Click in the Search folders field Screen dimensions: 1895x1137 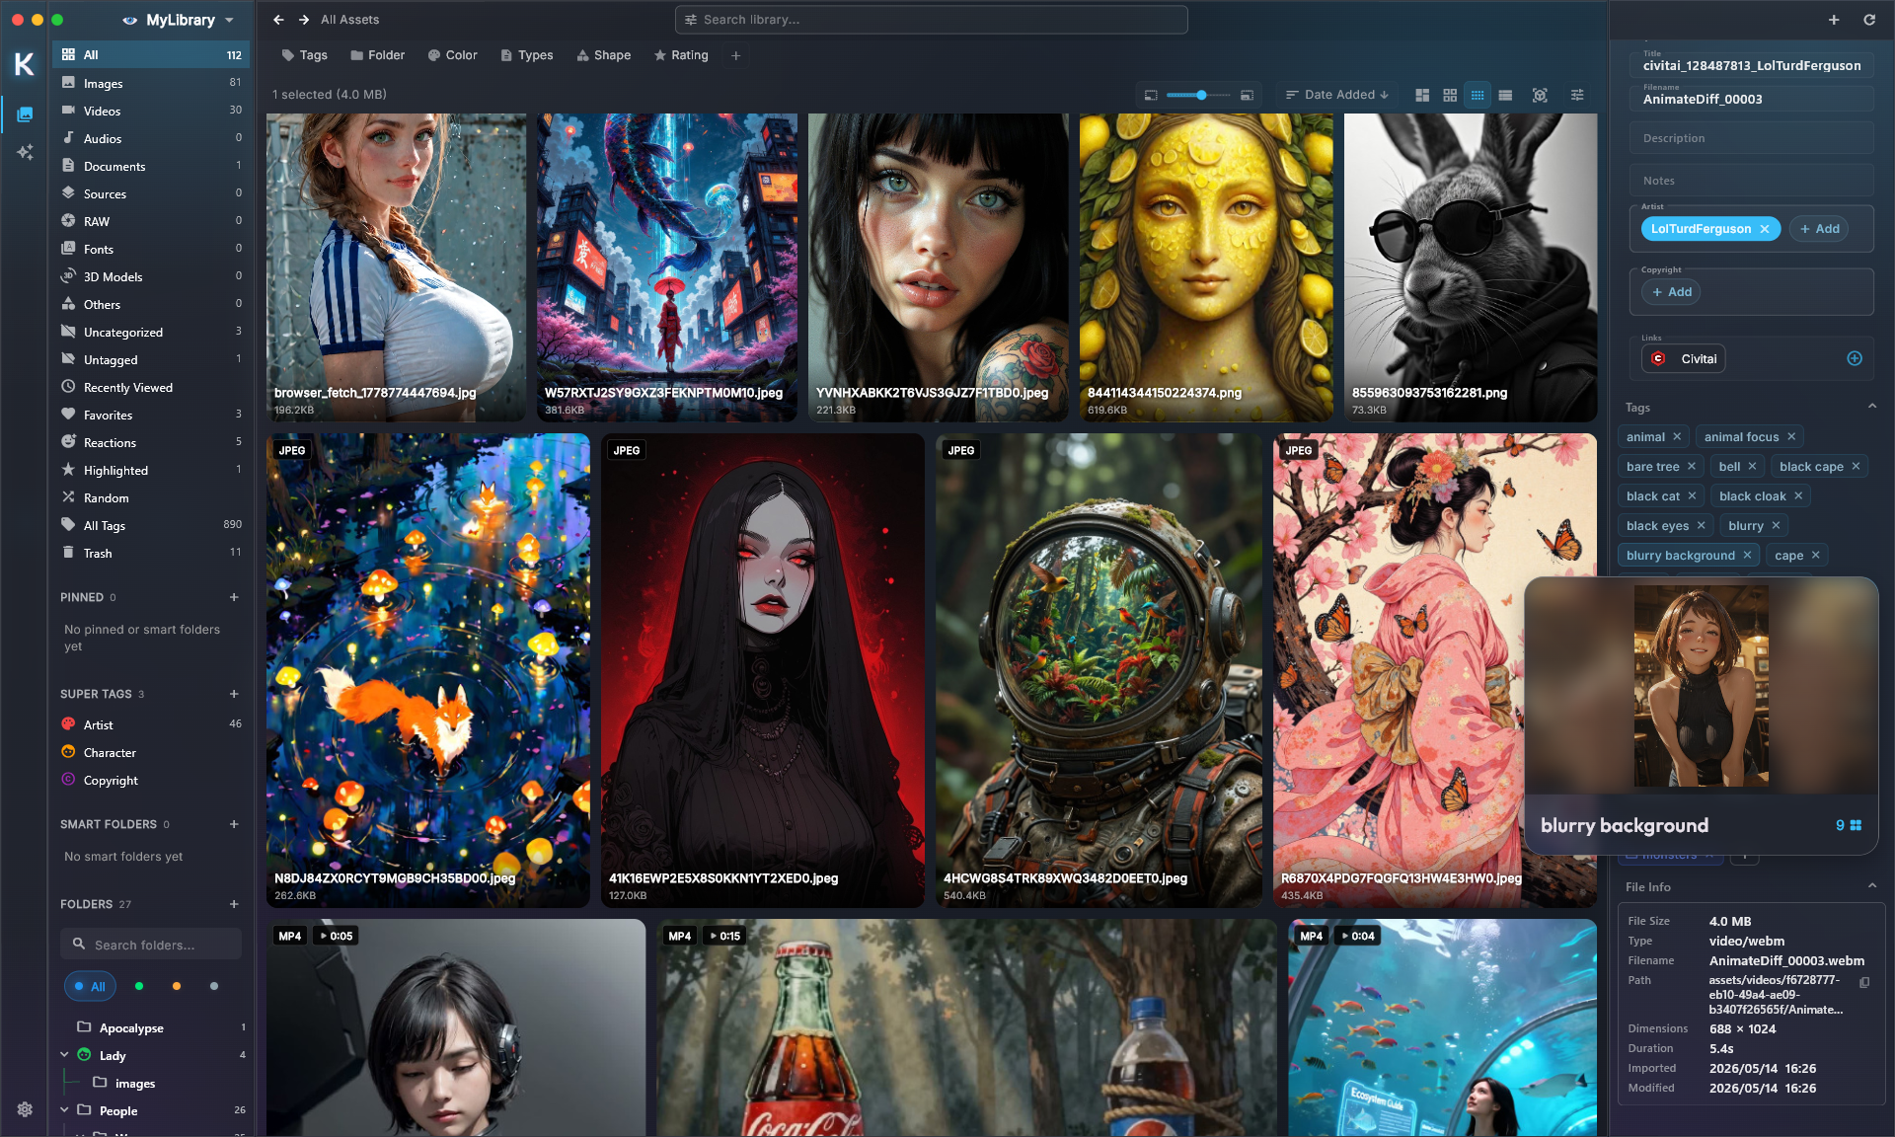[151, 945]
